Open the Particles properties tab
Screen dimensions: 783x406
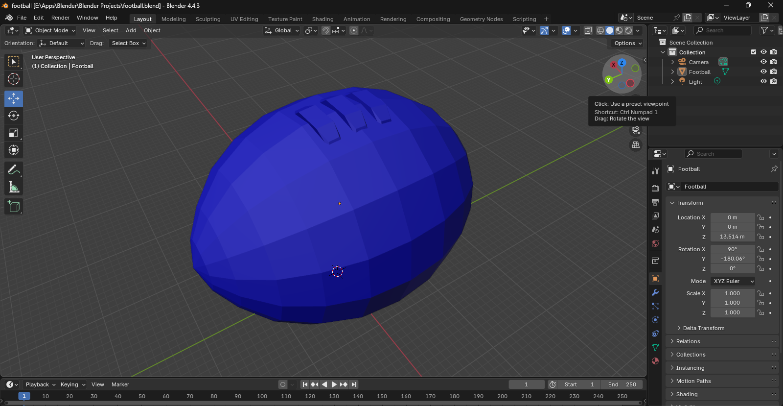[x=655, y=306]
